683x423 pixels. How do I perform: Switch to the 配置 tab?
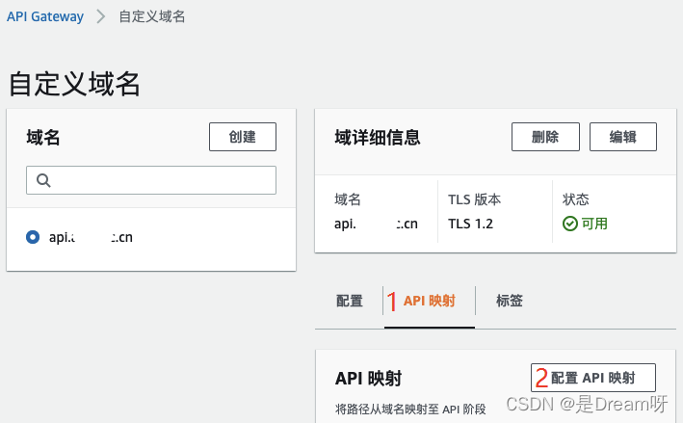pos(350,301)
